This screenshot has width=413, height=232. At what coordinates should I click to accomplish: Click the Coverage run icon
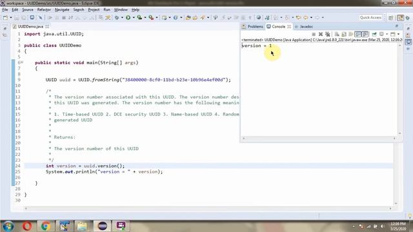(x=139, y=17)
